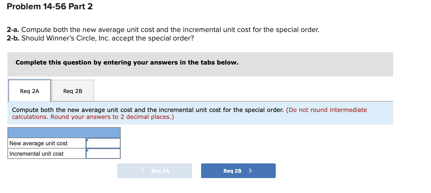Image resolution: width=431 pixels, height=193 pixels.
Task: Select the New average unit cost row label
Action: click(38, 143)
